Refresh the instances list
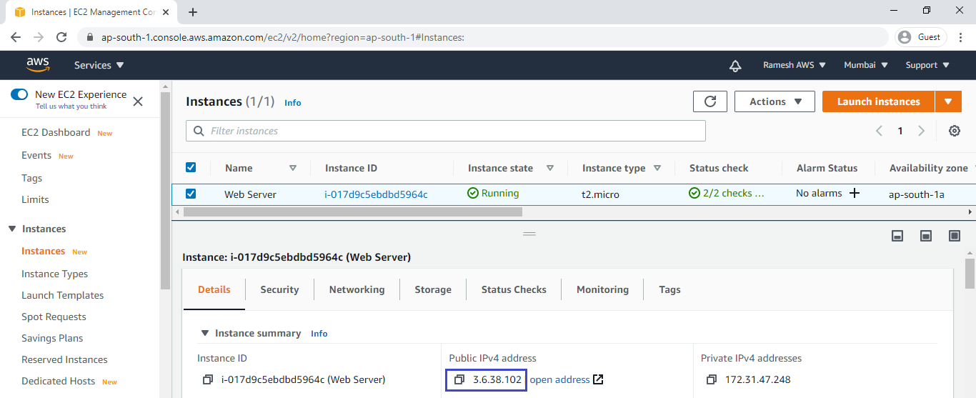 710,101
